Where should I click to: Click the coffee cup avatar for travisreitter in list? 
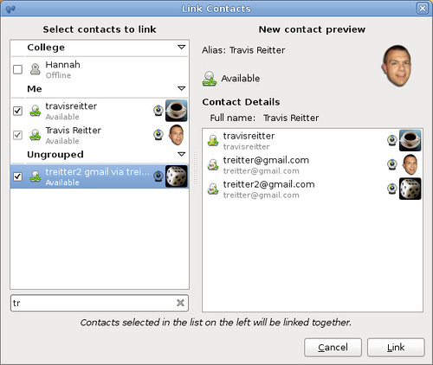tap(177, 111)
